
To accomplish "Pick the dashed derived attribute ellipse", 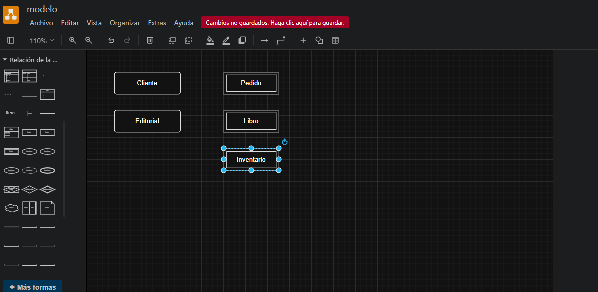I will pyautogui.click(x=30, y=170).
